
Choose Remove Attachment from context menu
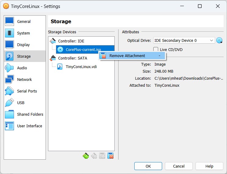click(132, 56)
